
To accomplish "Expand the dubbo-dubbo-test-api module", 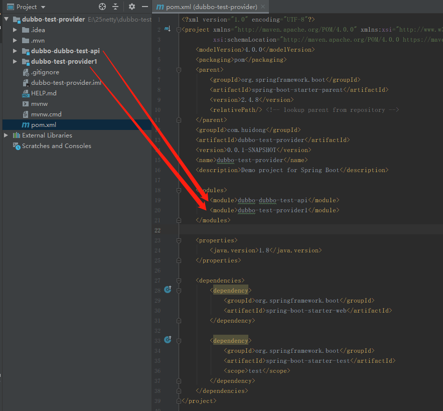I will click(x=15, y=51).
